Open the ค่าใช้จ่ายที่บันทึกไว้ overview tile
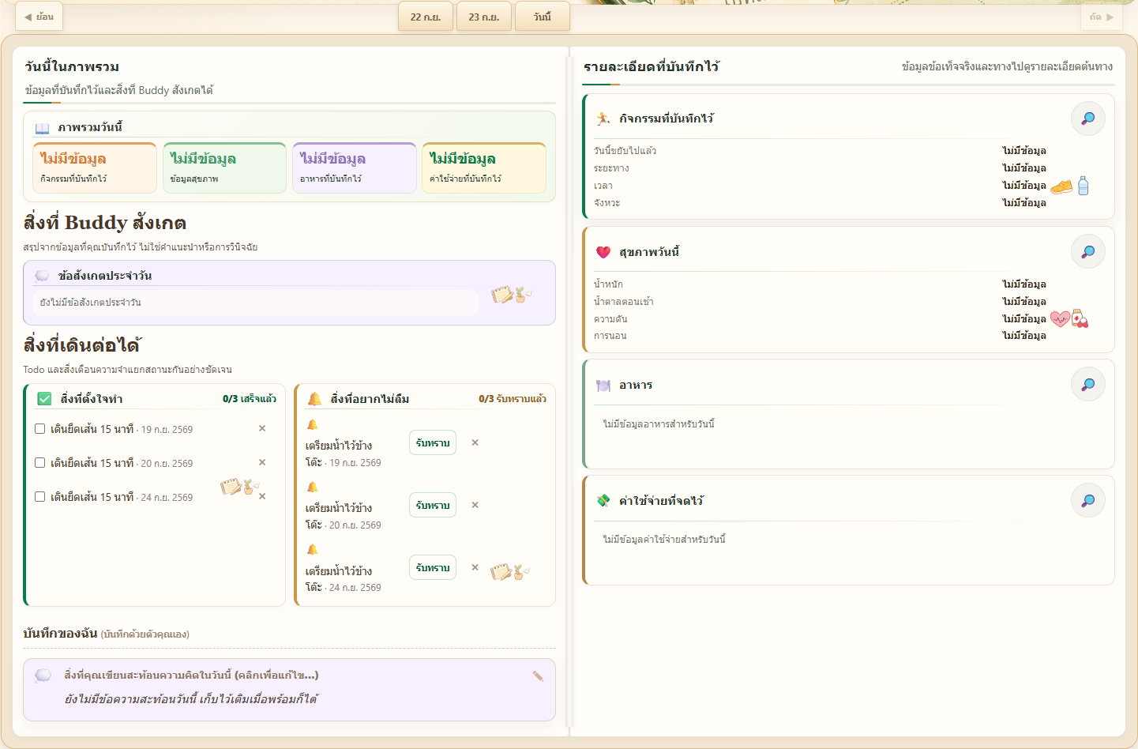1138x749 pixels. 484,167
